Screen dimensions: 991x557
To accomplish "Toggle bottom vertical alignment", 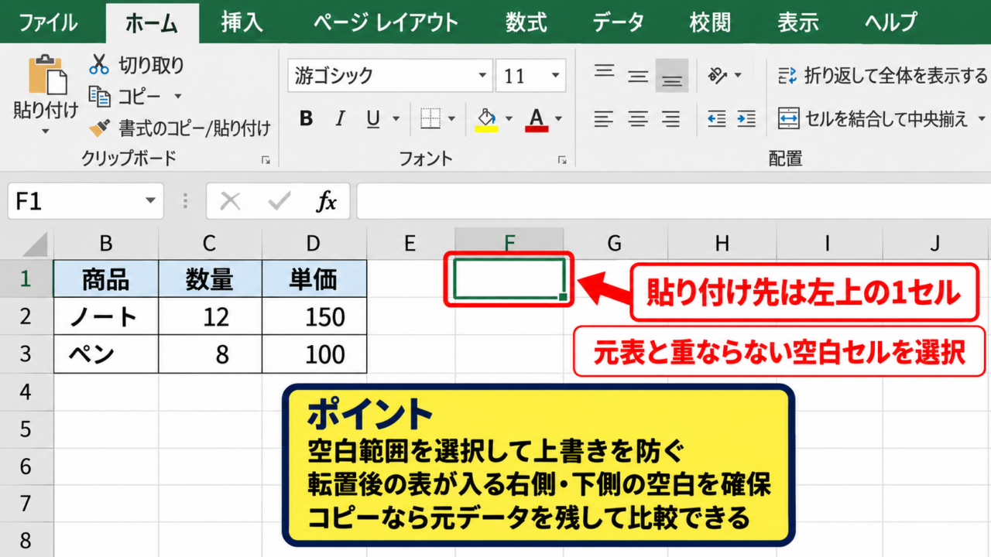I will pos(672,77).
